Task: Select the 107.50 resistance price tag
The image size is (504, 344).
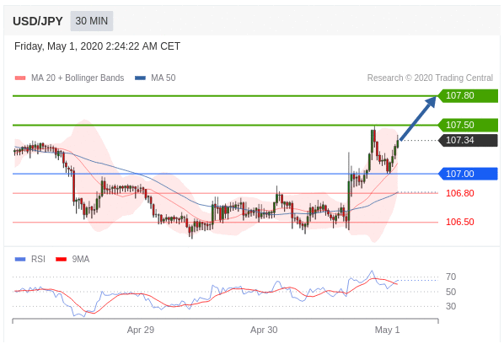Action: [468, 125]
